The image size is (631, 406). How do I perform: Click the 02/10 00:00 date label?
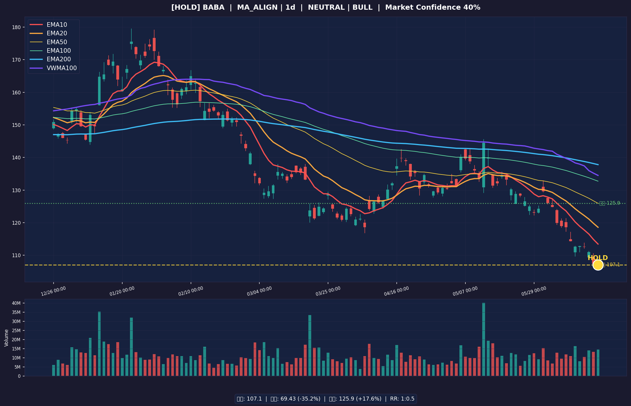click(191, 291)
